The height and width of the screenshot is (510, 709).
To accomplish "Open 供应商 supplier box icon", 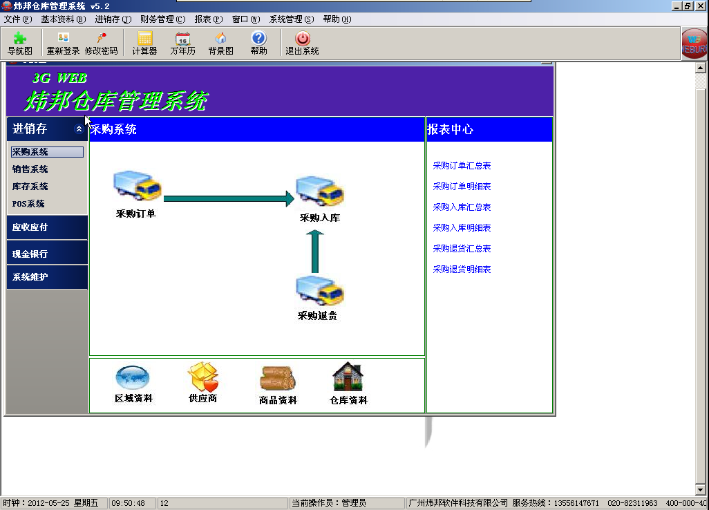I will click(x=203, y=377).
